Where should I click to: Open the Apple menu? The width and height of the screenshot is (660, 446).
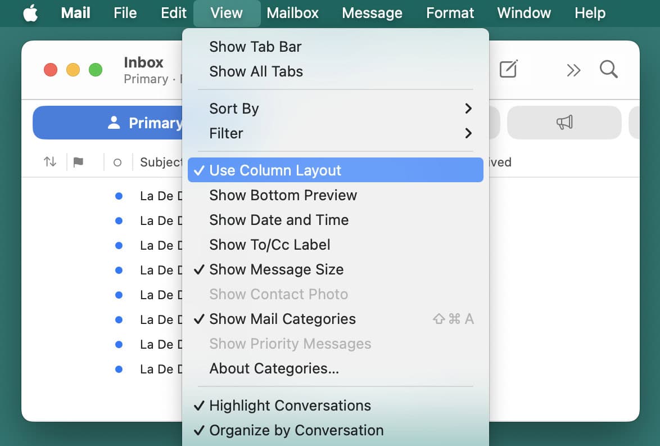[30, 13]
